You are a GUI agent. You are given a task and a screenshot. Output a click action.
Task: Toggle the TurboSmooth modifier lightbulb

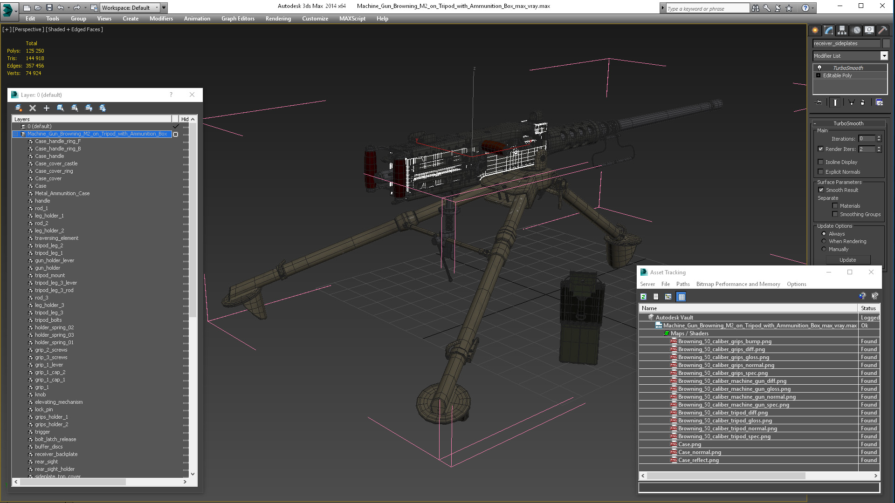[819, 68]
